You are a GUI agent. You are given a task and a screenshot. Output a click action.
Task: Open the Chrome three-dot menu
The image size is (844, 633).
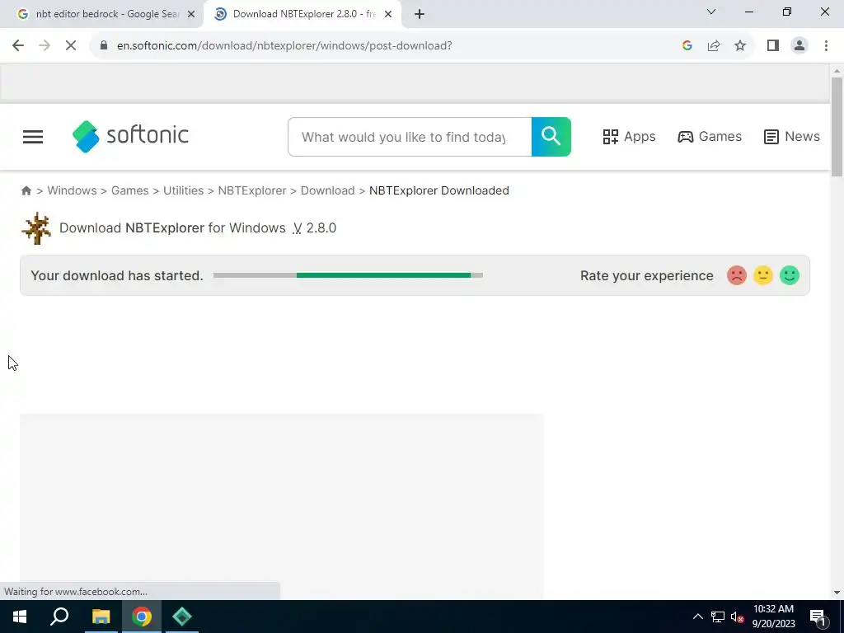coord(826,46)
